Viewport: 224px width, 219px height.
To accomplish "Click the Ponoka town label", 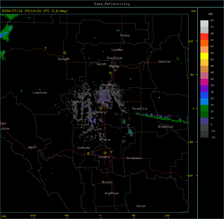I will [125, 35].
